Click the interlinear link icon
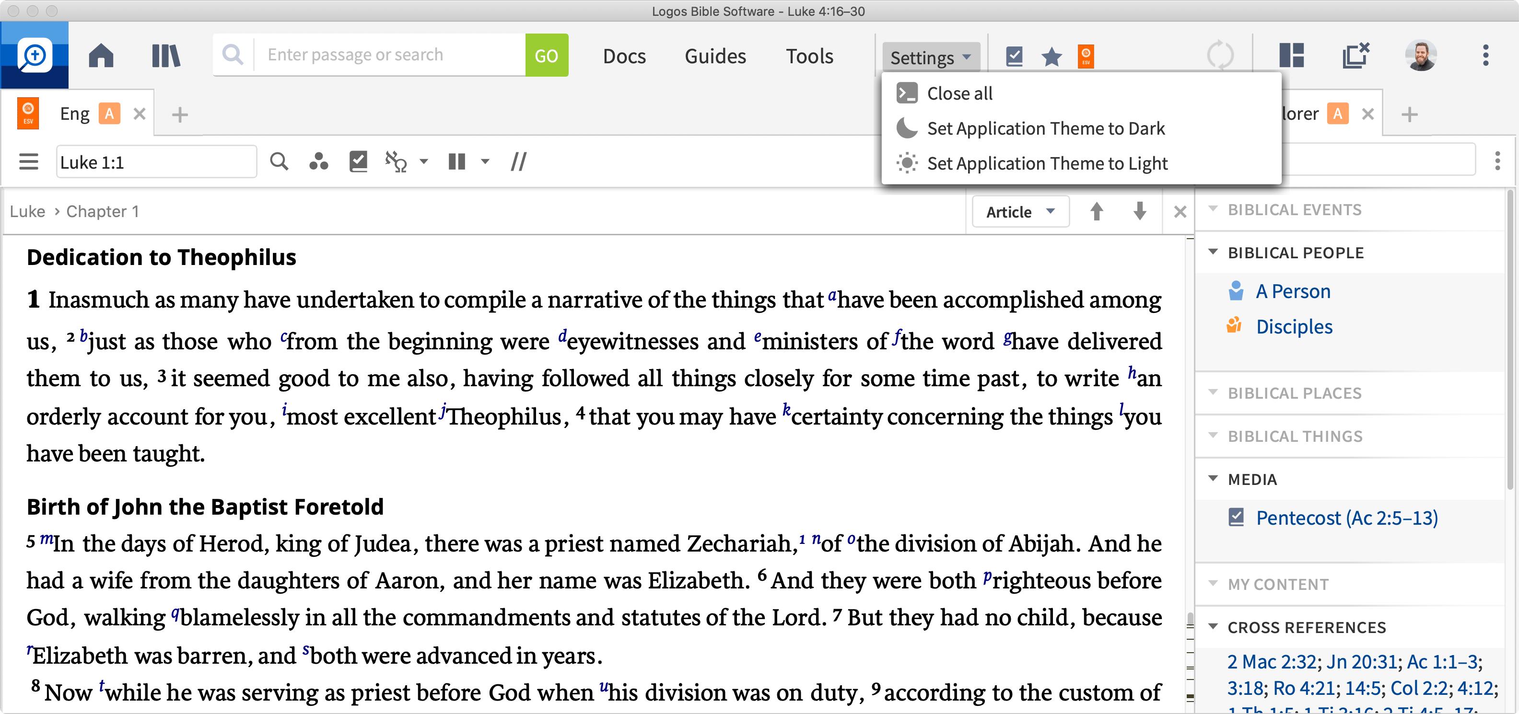Image resolution: width=1519 pixels, height=714 pixels. [x=396, y=161]
